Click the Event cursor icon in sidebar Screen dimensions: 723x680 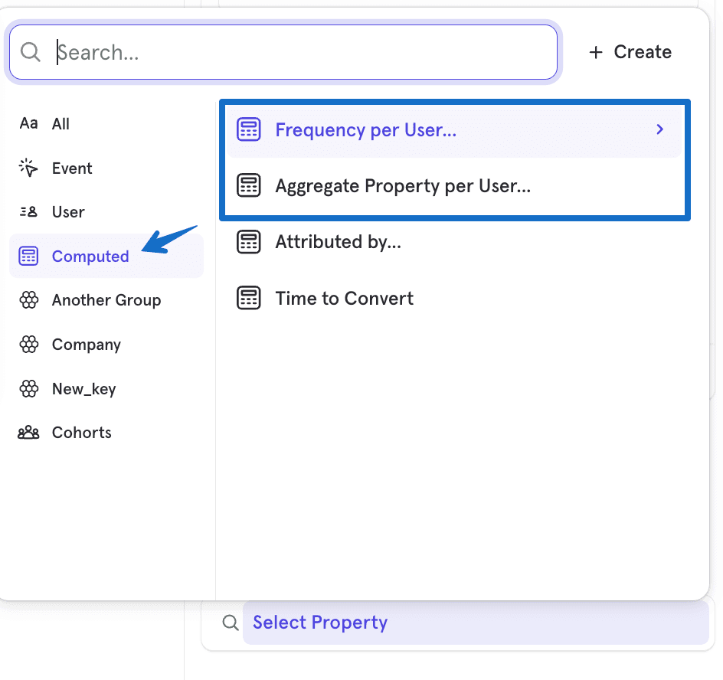pos(28,168)
